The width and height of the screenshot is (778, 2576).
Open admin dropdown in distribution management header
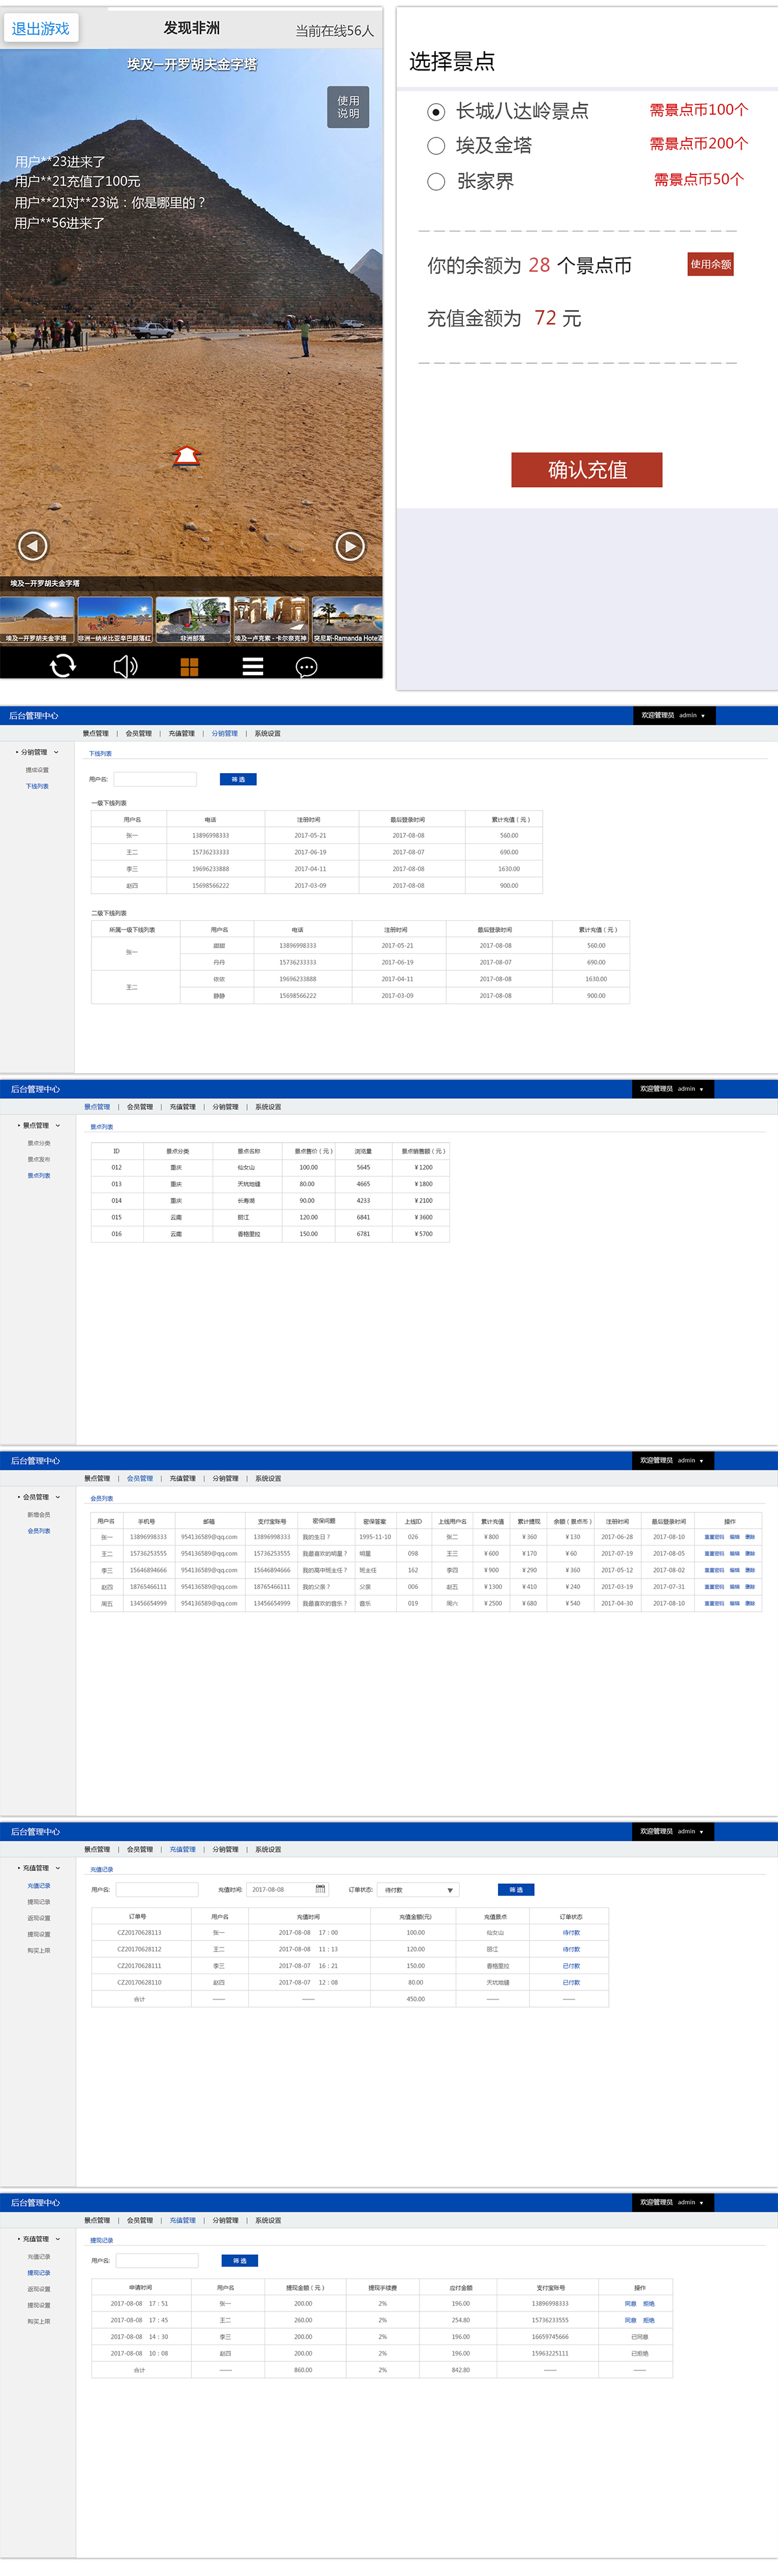(703, 716)
